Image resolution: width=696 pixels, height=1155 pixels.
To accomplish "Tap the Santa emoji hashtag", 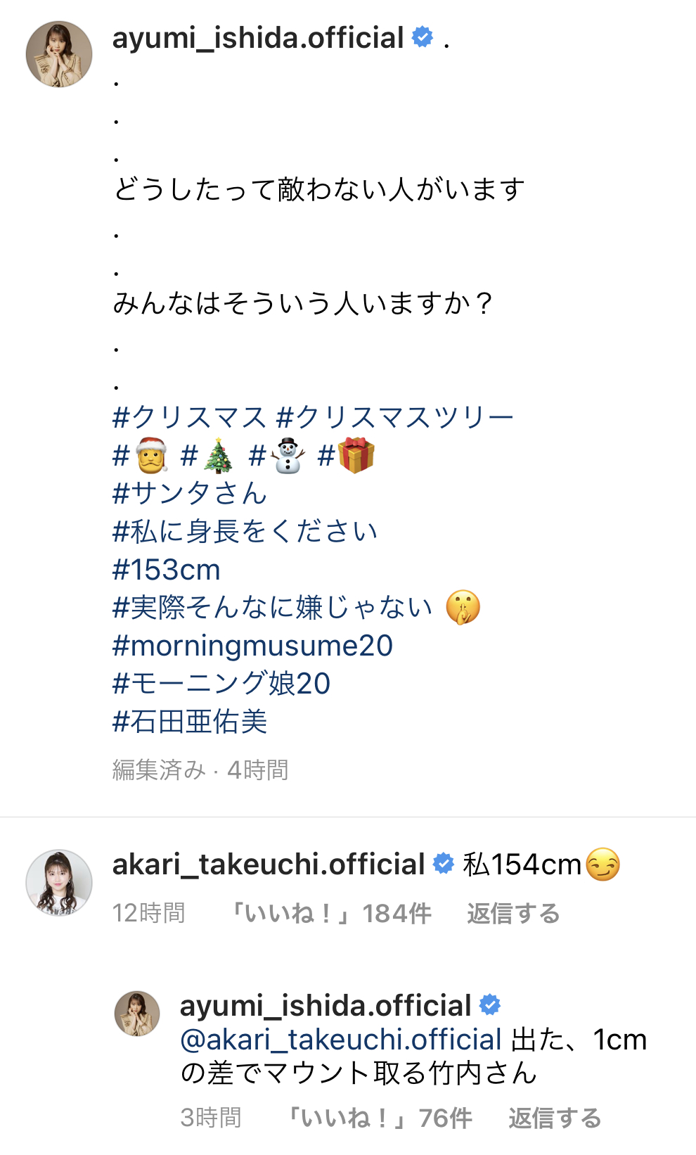I will [x=141, y=455].
